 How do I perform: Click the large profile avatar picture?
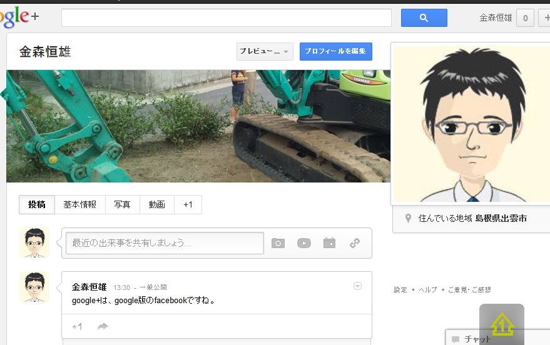coord(471,124)
